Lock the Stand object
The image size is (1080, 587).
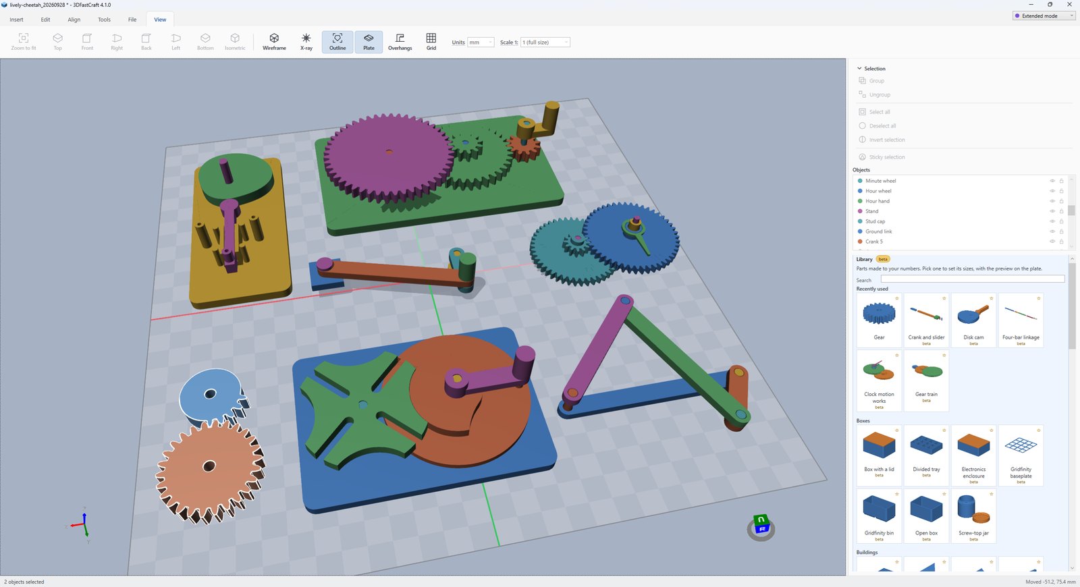(x=1061, y=211)
